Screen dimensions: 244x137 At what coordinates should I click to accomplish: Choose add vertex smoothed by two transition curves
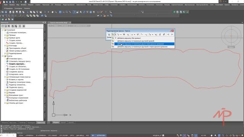143,44
